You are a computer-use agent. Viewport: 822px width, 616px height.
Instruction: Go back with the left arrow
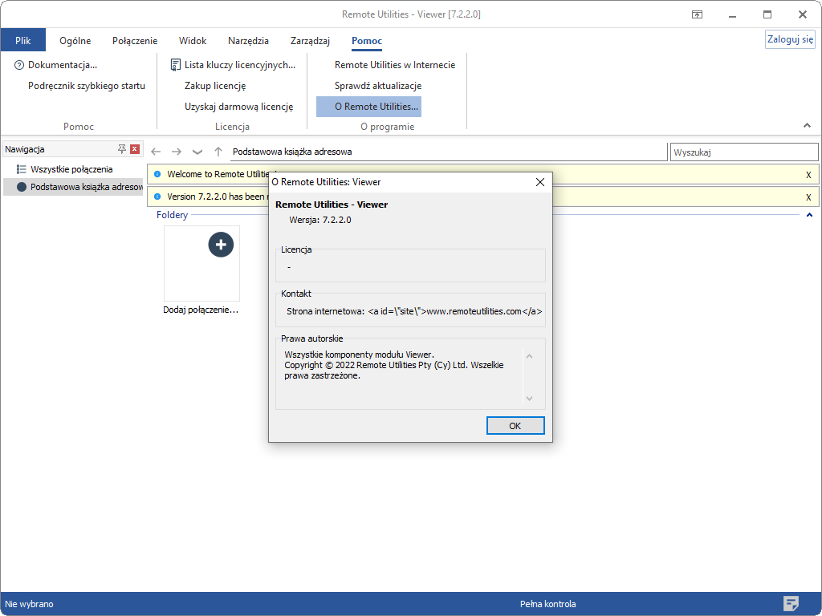pyautogui.click(x=156, y=152)
